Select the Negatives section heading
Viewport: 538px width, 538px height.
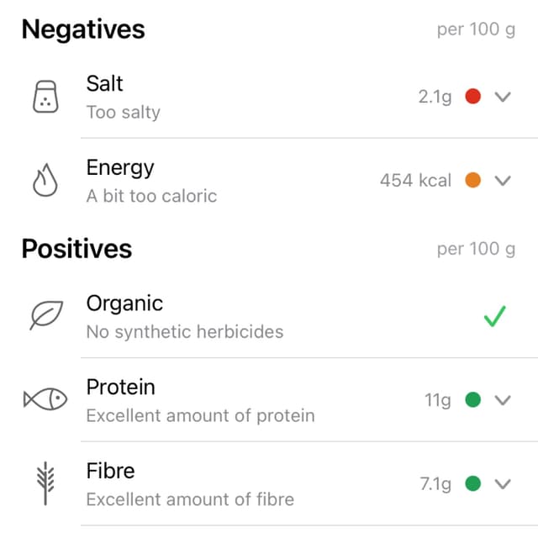(83, 29)
